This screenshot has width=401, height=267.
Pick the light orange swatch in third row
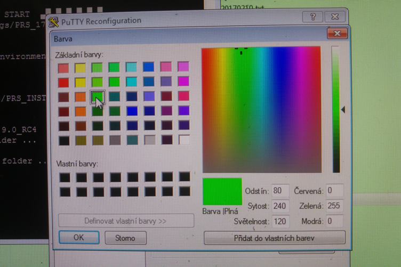pyautogui.click(x=81, y=97)
